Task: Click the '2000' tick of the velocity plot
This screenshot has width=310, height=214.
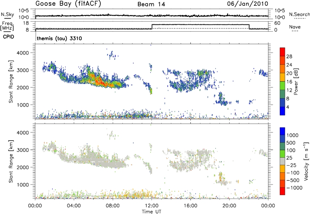Action: [x=22, y=167]
